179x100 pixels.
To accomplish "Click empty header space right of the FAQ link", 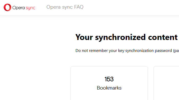I will [131, 8].
